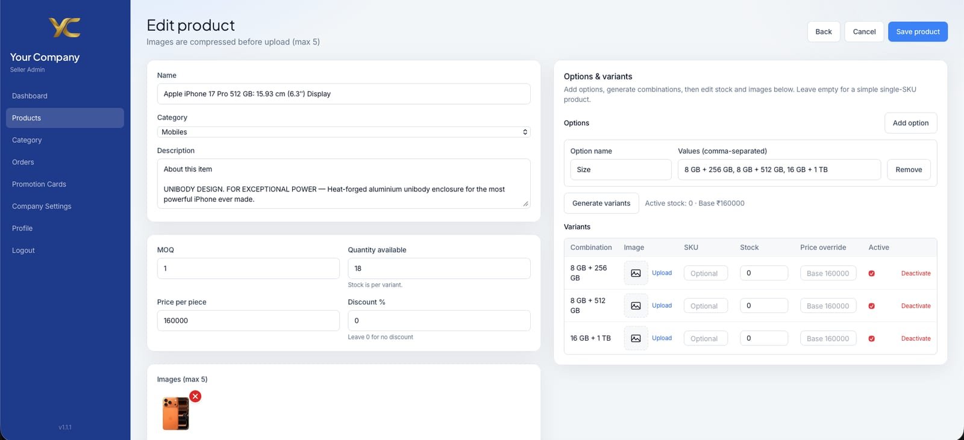Click the comma-separated Values input field
Image resolution: width=964 pixels, height=440 pixels.
779,170
